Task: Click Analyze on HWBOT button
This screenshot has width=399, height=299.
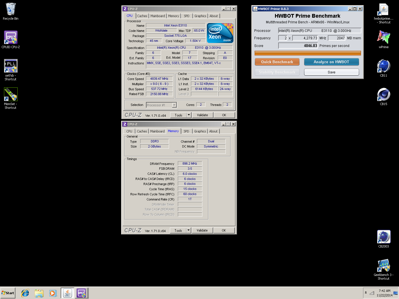Action: (331, 62)
